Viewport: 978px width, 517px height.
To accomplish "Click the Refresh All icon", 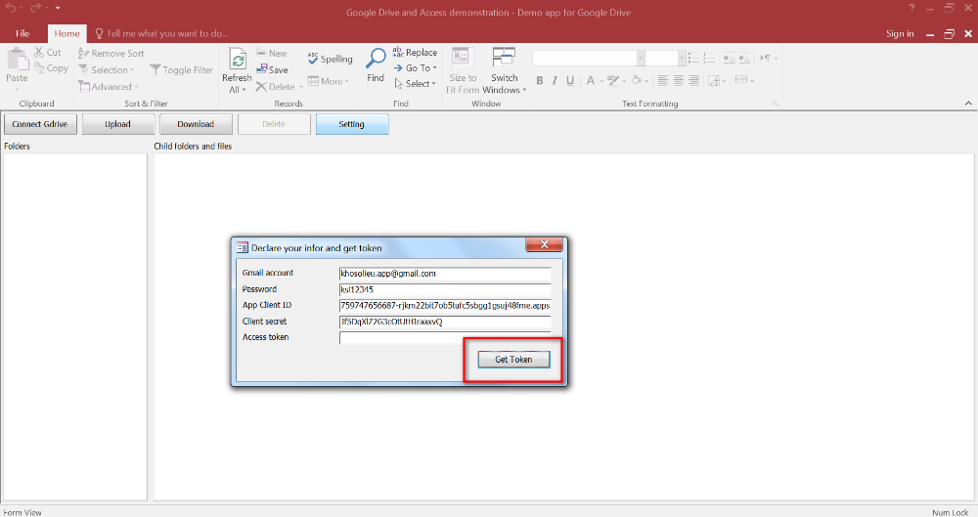I will [x=237, y=60].
